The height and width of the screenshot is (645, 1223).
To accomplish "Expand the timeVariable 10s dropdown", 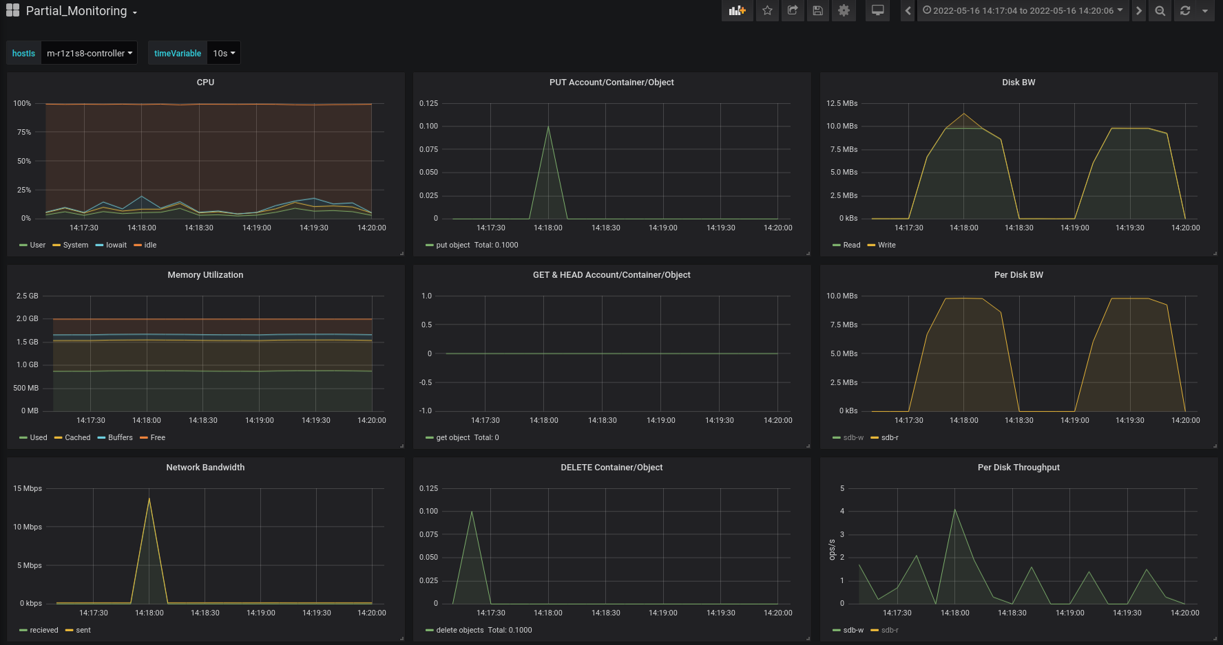I will pyautogui.click(x=224, y=53).
